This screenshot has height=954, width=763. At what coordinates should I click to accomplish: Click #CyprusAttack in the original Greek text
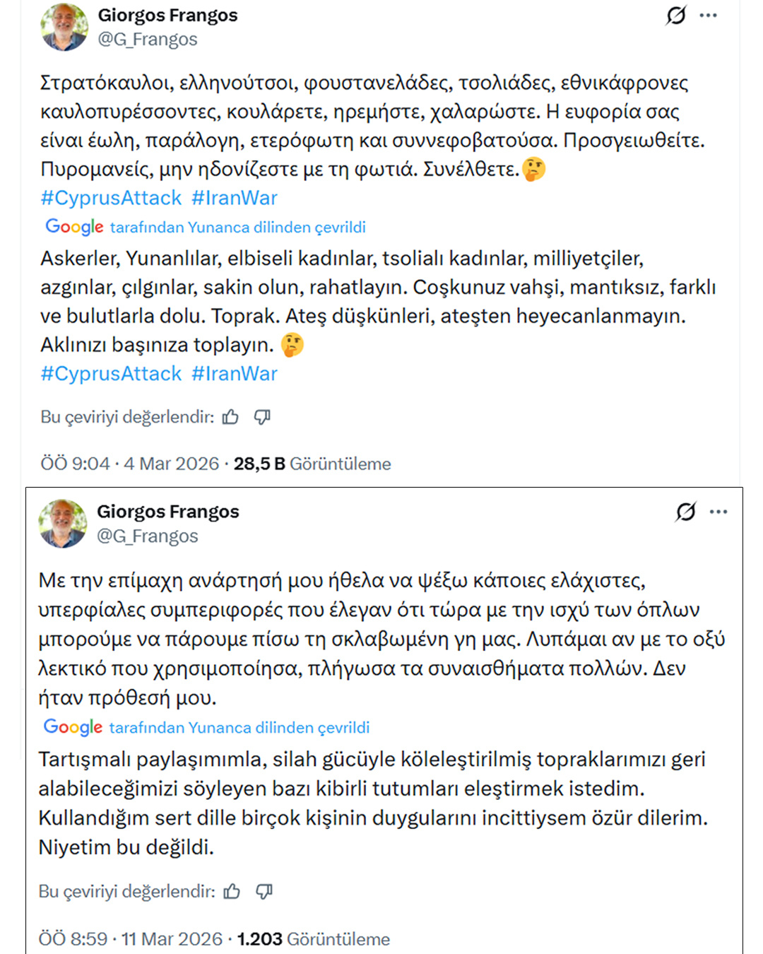click(x=111, y=198)
